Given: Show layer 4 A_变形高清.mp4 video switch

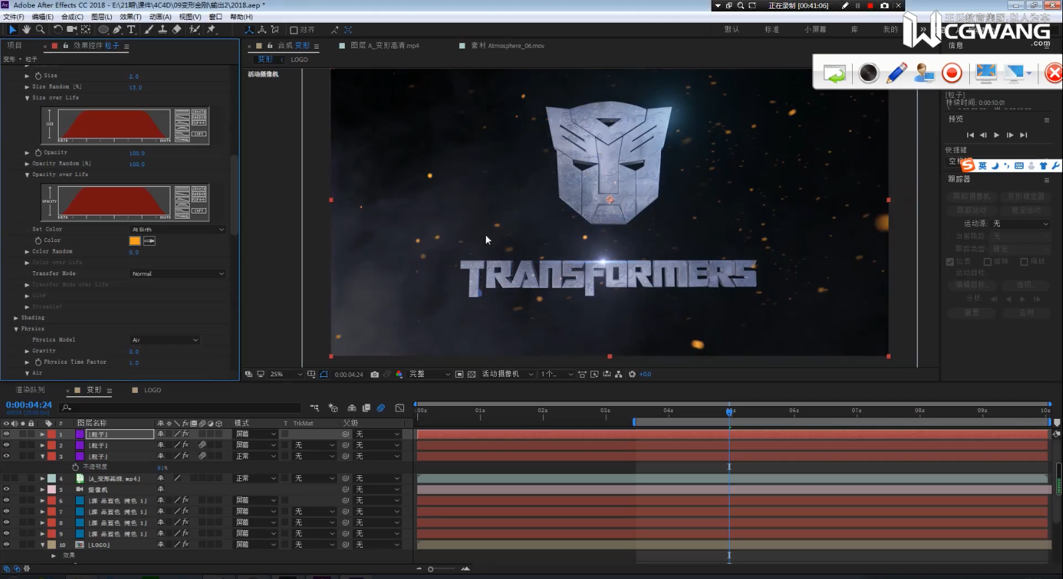Looking at the screenshot, I should coord(7,478).
